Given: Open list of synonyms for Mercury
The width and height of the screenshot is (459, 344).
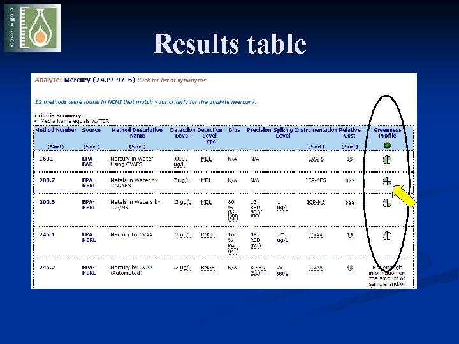Looking at the screenshot, I should click(171, 80).
